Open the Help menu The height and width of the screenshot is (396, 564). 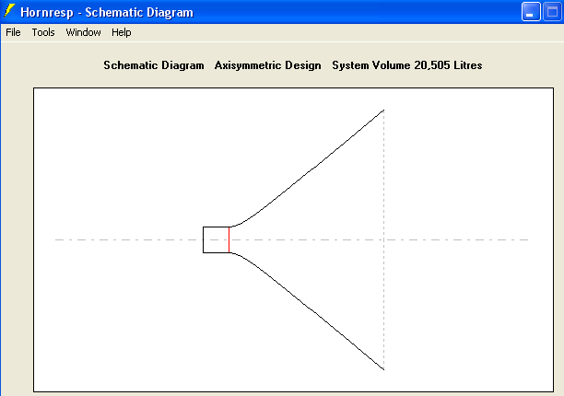click(x=122, y=32)
